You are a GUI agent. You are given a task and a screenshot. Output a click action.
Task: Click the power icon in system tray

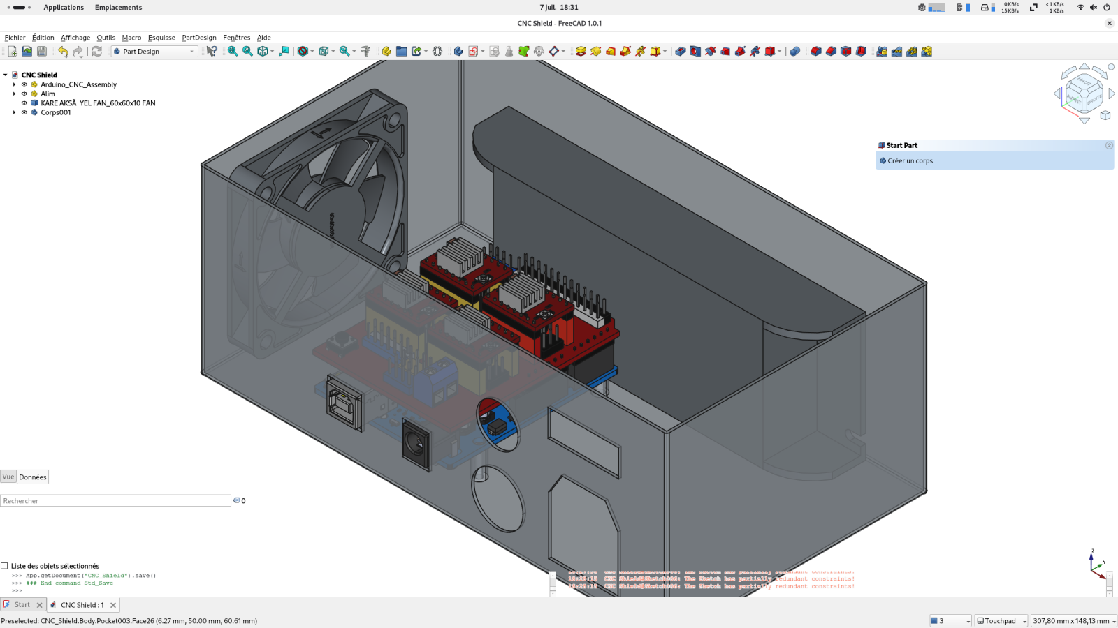pyautogui.click(x=1107, y=7)
